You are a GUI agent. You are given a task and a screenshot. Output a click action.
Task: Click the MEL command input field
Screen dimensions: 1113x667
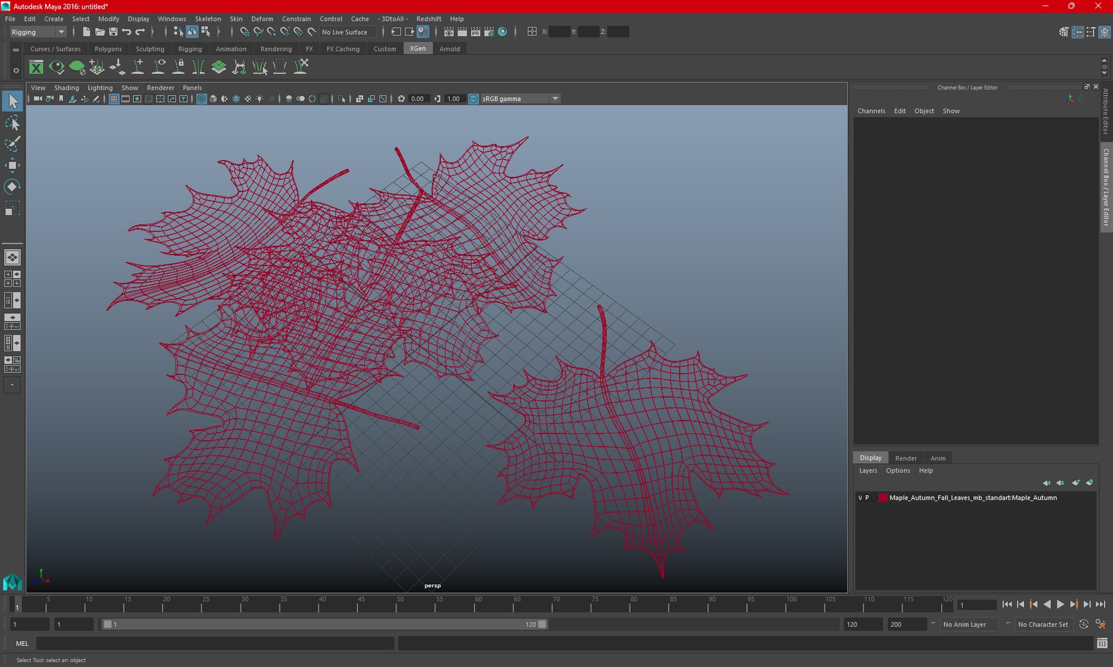coord(215,644)
